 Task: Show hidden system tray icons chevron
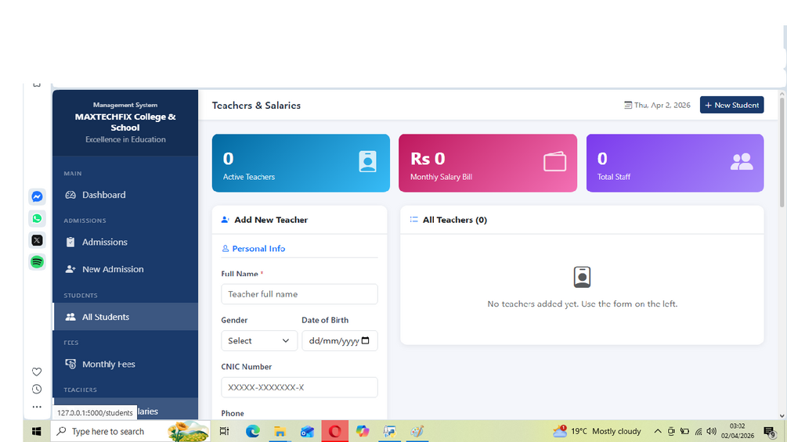(x=658, y=431)
